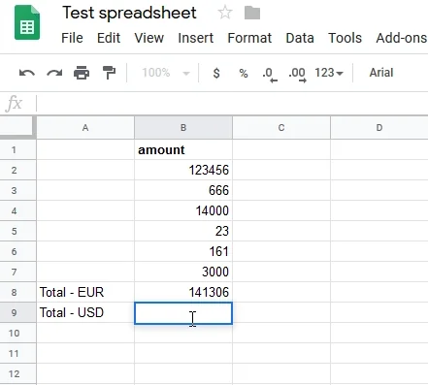
Task: Rename the Test spreadsheet title
Action: point(129,14)
